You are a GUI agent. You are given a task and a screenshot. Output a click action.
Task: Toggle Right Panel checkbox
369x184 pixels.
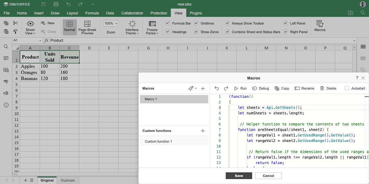[x=285, y=32]
